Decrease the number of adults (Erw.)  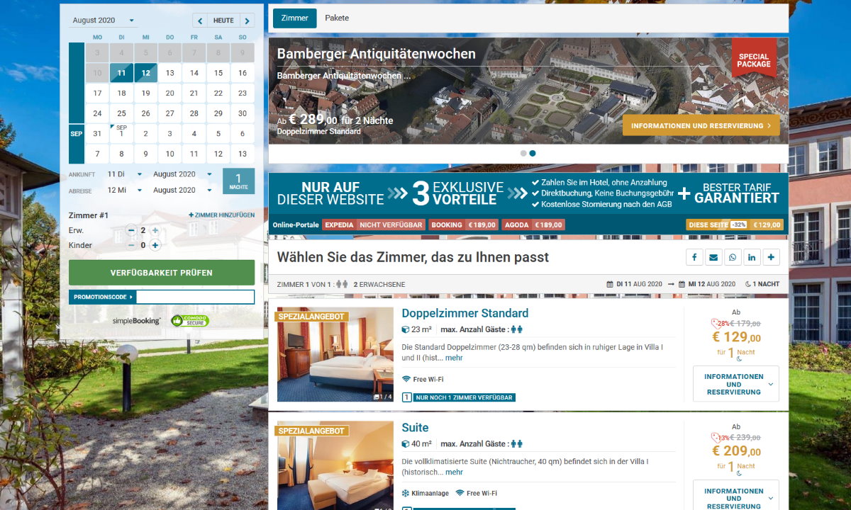pos(131,230)
